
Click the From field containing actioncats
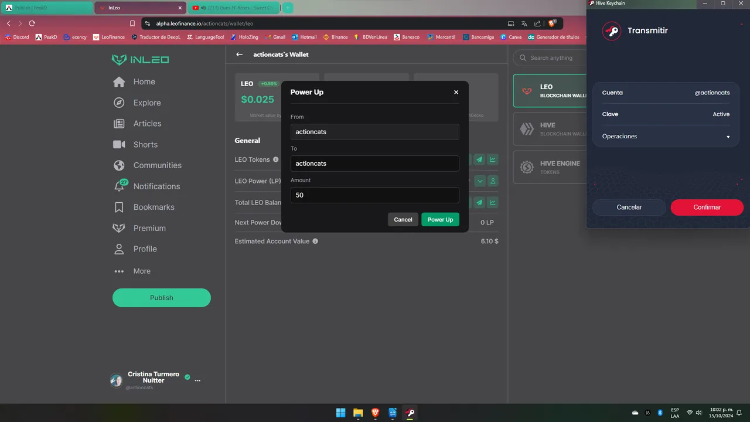(375, 132)
